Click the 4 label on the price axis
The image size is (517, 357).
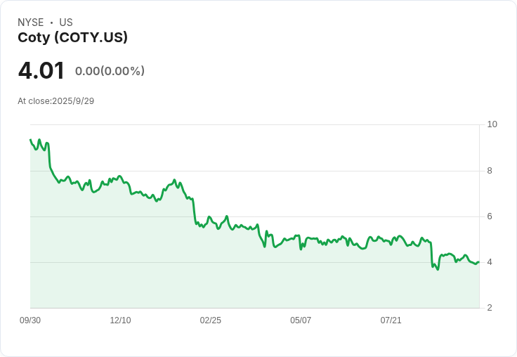point(490,262)
